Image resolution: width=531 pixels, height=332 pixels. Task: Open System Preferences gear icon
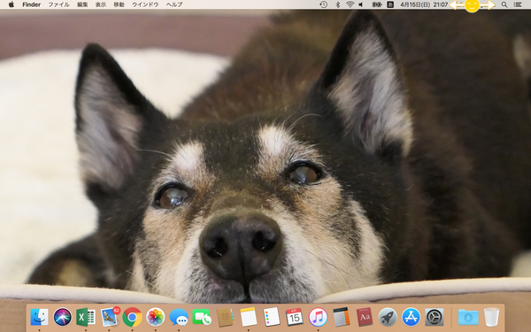point(435,318)
